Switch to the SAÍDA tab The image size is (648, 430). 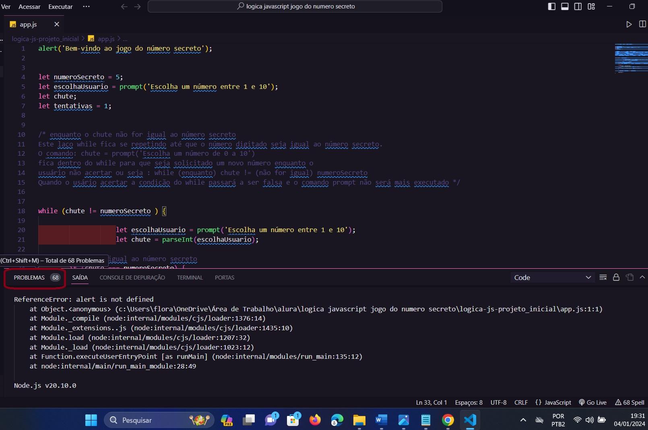point(80,278)
